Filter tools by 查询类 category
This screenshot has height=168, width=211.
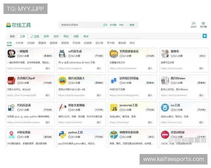click(122, 43)
